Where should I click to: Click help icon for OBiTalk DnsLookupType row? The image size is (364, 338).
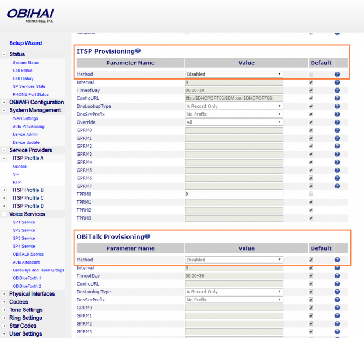click(x=337, y=292)
